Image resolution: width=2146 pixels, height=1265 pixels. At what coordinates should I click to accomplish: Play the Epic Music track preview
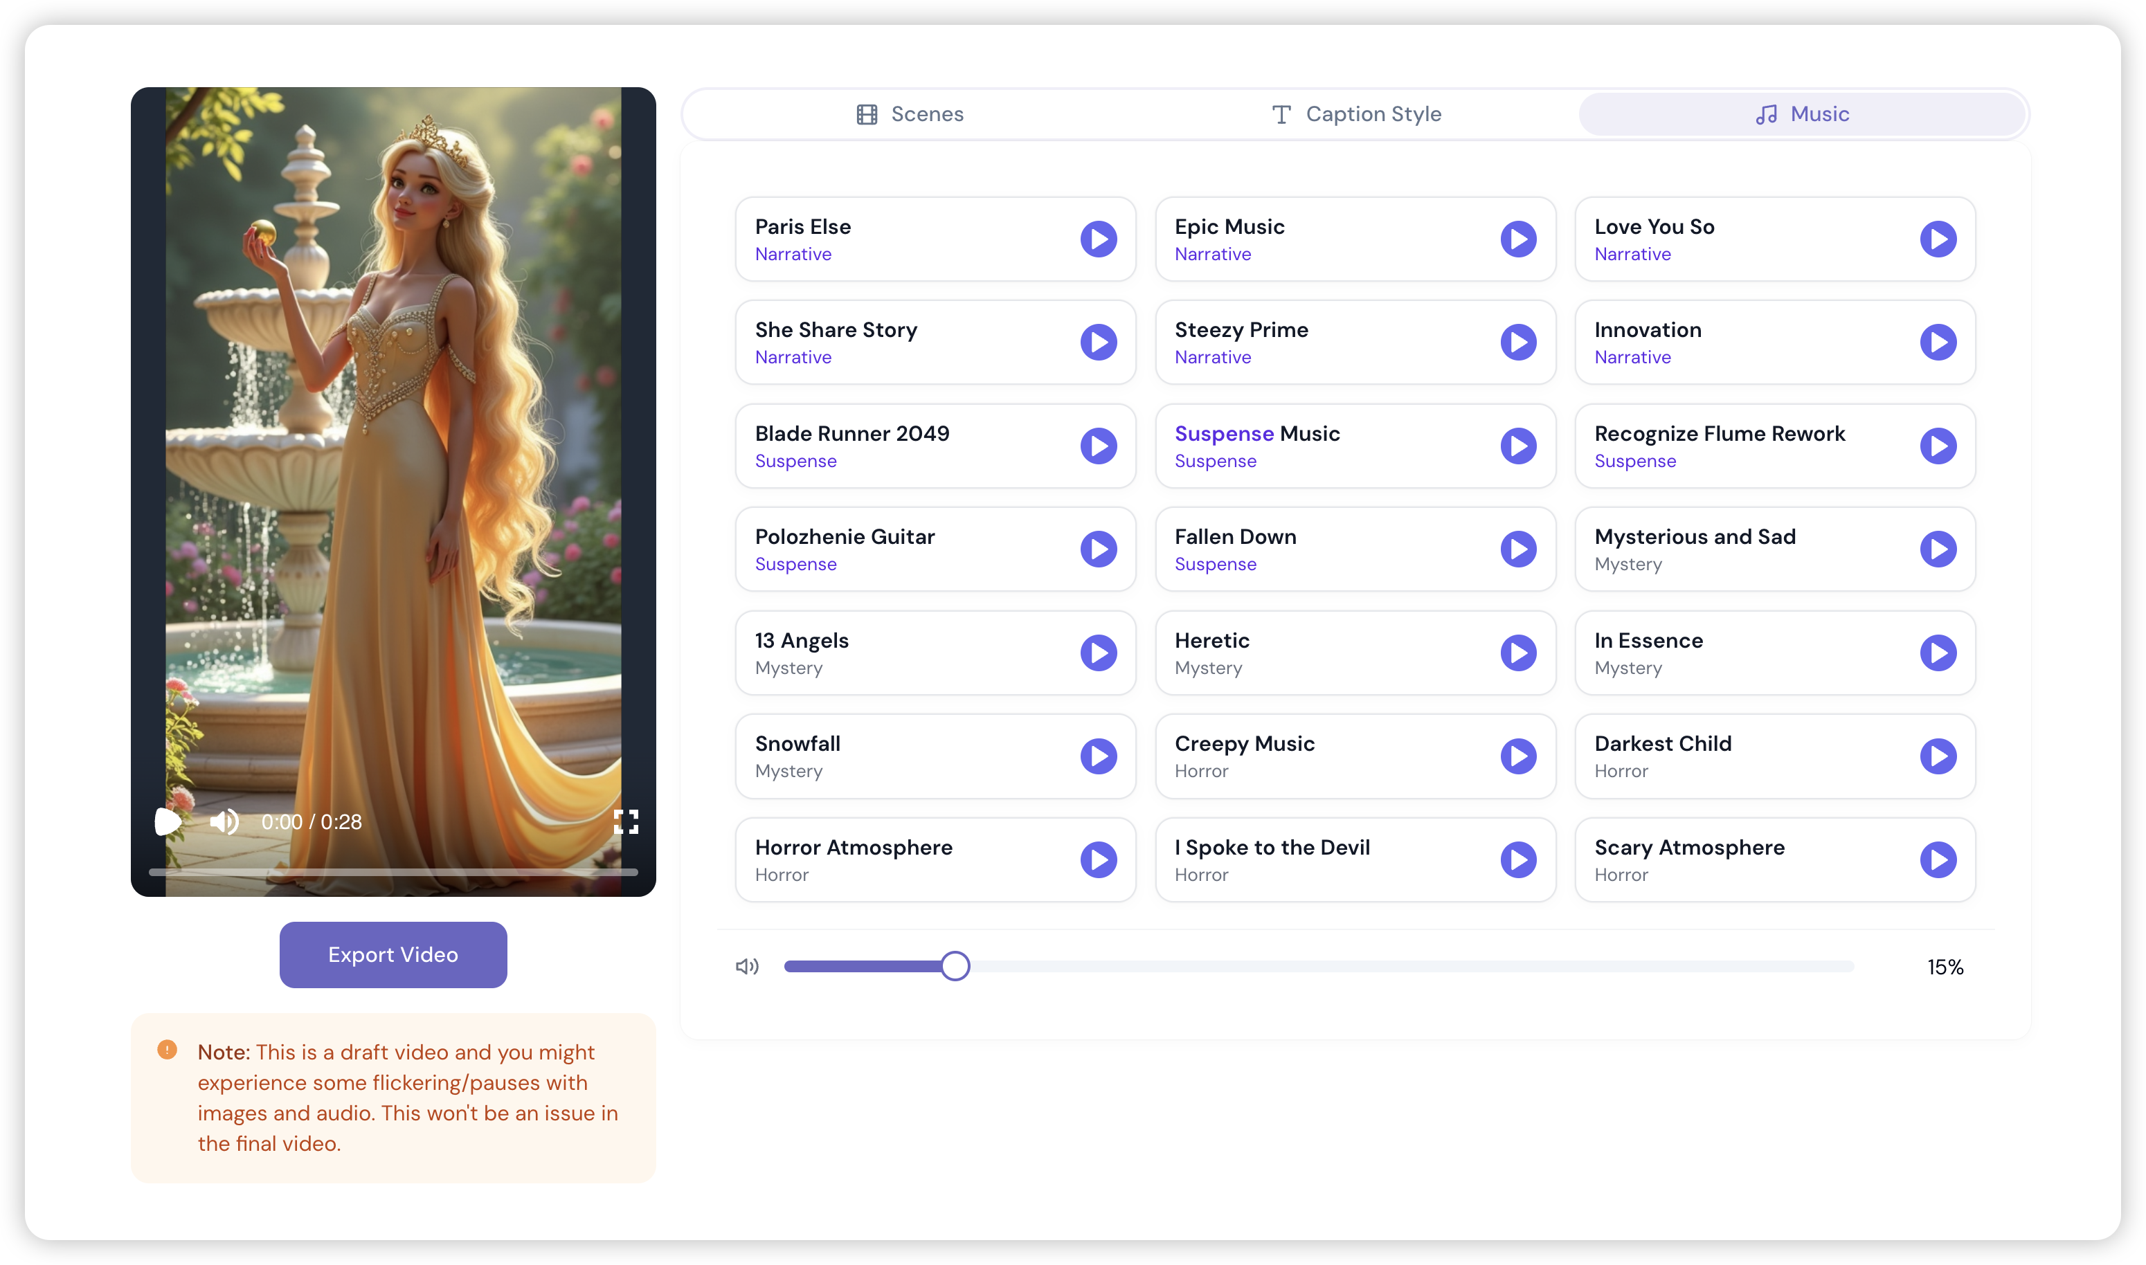(x=1517, y=239)
